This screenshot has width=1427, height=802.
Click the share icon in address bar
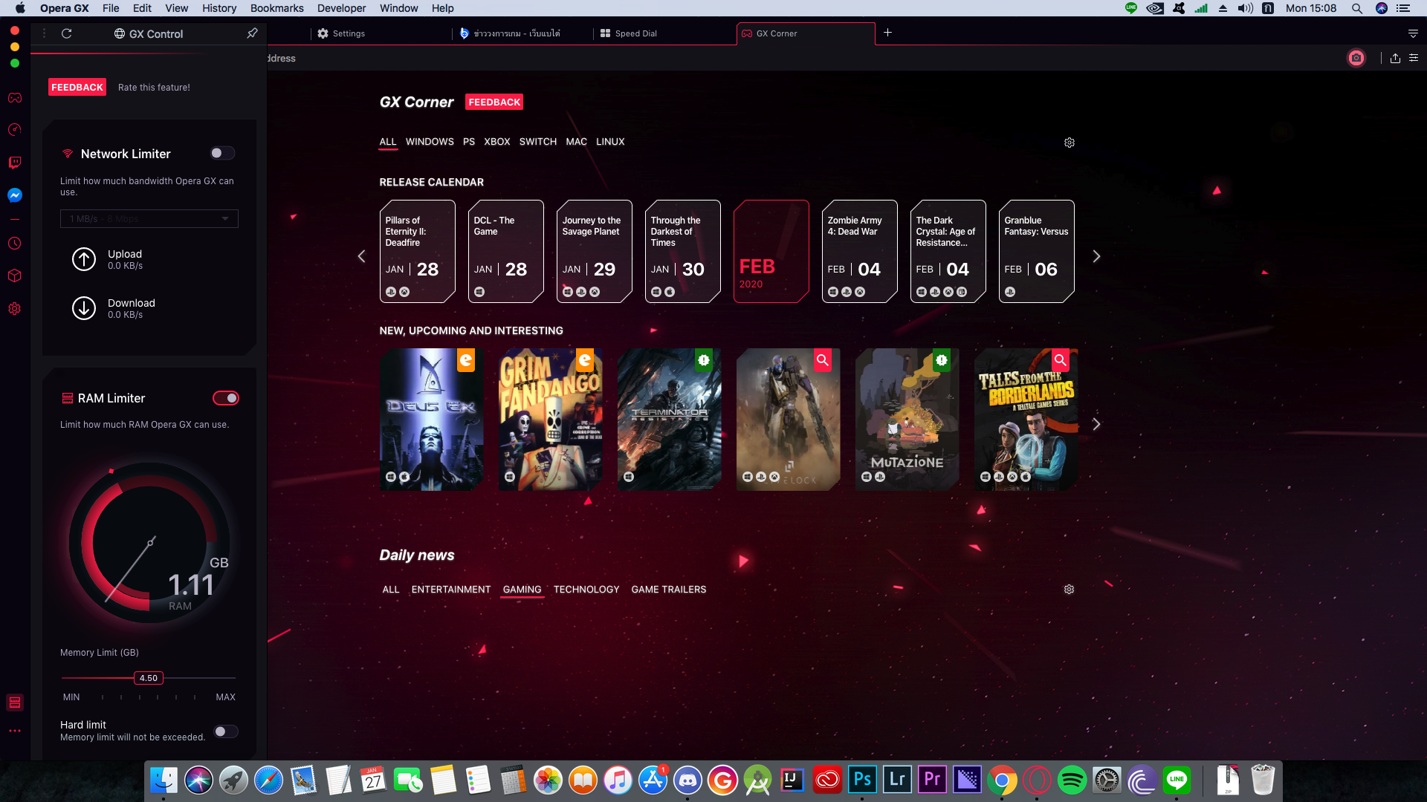click(1395, 58)
